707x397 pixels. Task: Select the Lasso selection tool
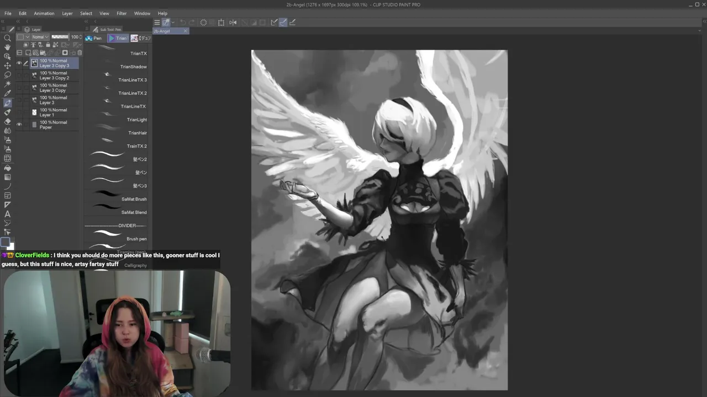click(7, 75)
